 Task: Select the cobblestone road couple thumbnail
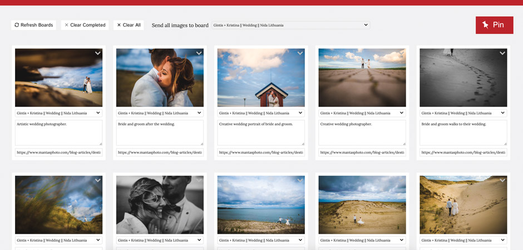click(x=362, y=78)
